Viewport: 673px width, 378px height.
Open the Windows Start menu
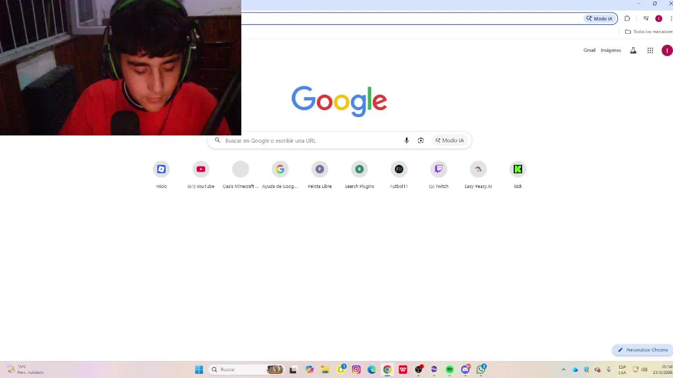(199, 370)
